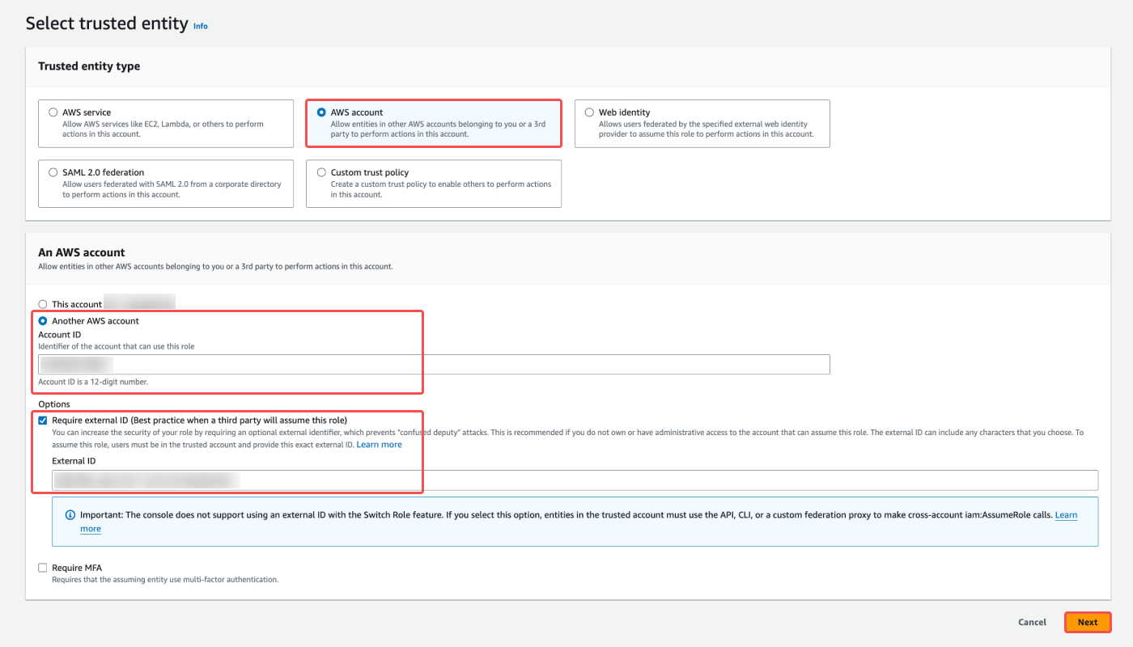Click the 'Select trusted entity' page title
The image size is (1133, 647).
(x=107, y=23)
